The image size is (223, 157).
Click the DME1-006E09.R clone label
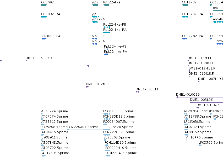[39, 58]
